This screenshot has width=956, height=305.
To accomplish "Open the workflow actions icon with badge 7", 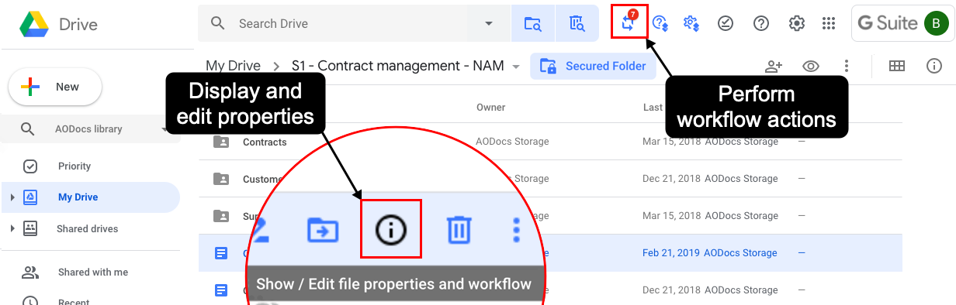I will 629,22.
